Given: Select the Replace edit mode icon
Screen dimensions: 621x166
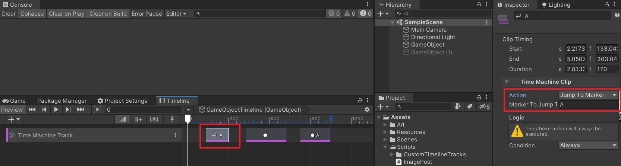Looking at the screenshot, I should pyautogui.click(x=154, y=119).
